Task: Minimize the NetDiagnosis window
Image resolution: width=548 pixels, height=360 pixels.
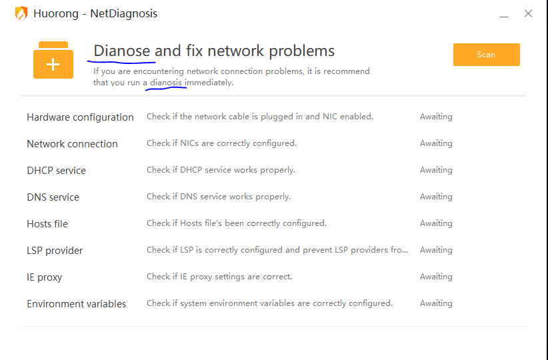Action: [505, 14]
